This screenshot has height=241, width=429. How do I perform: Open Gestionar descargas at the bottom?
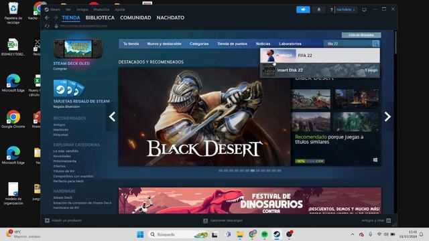pos(223,220)
